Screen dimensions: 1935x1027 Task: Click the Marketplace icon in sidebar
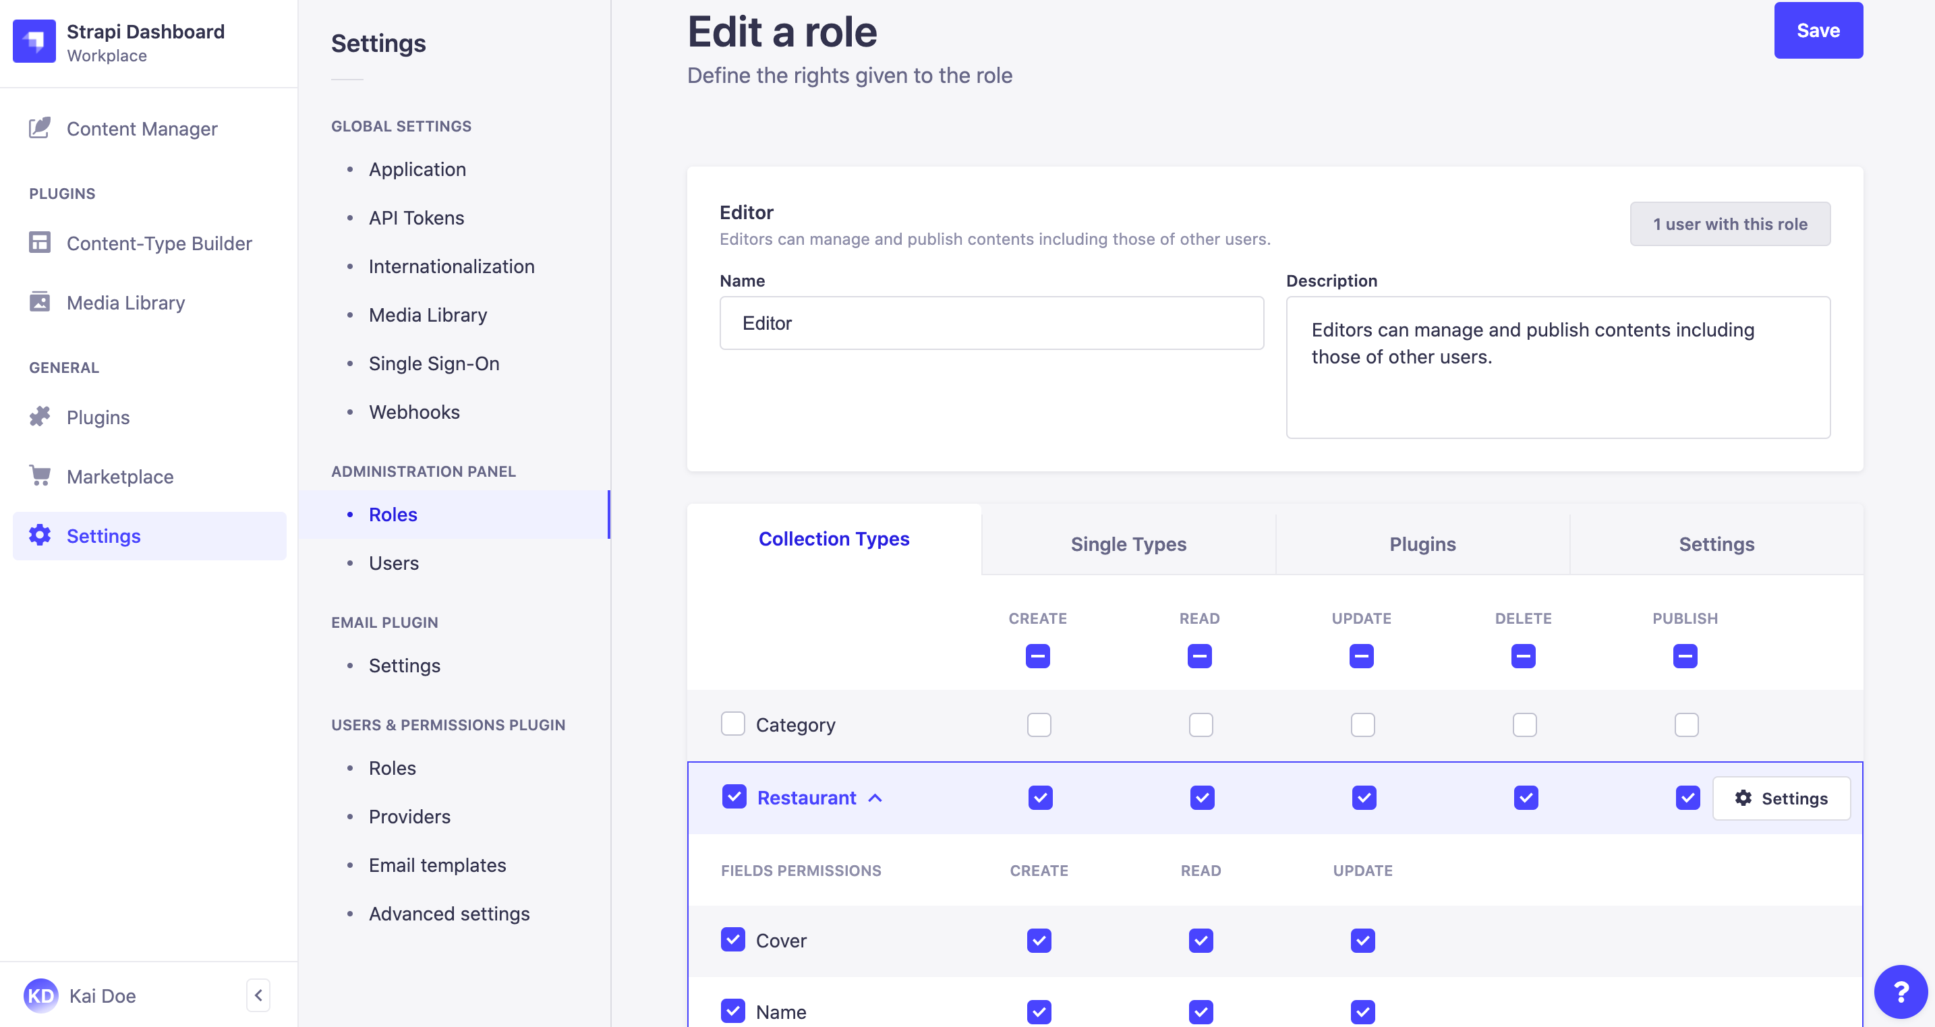click(40, 476)
